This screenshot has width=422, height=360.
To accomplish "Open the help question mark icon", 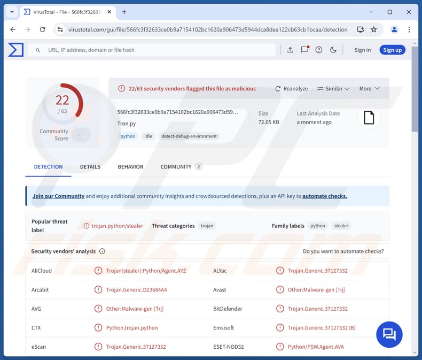I will [319, 50].
